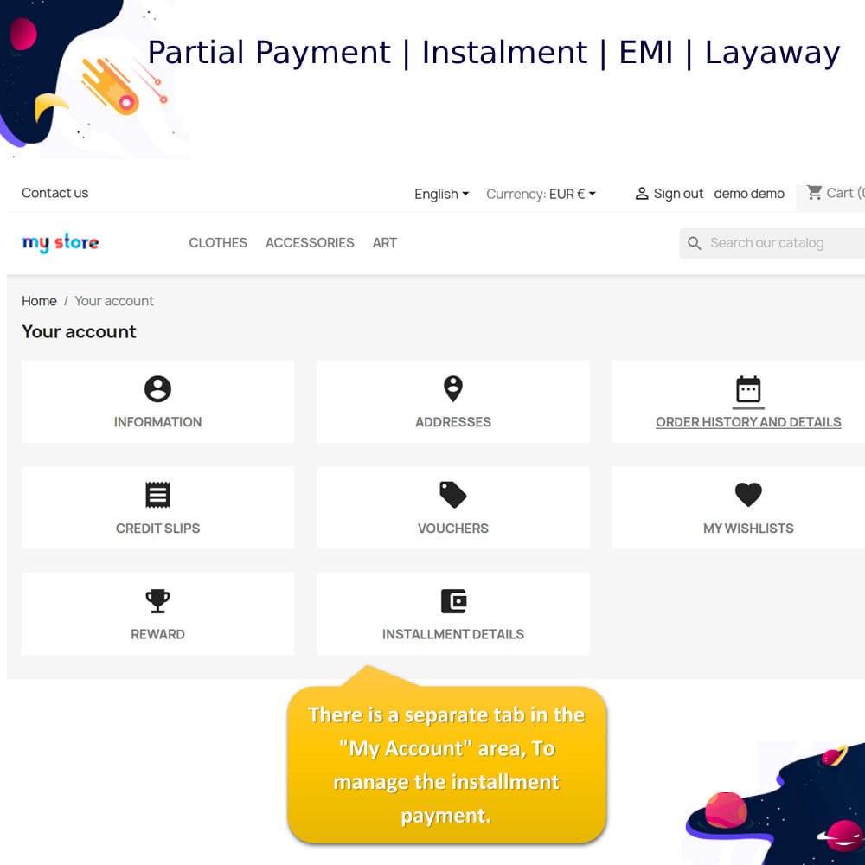Click the shopping cart icon
The image size is (865, 865).
814,193
